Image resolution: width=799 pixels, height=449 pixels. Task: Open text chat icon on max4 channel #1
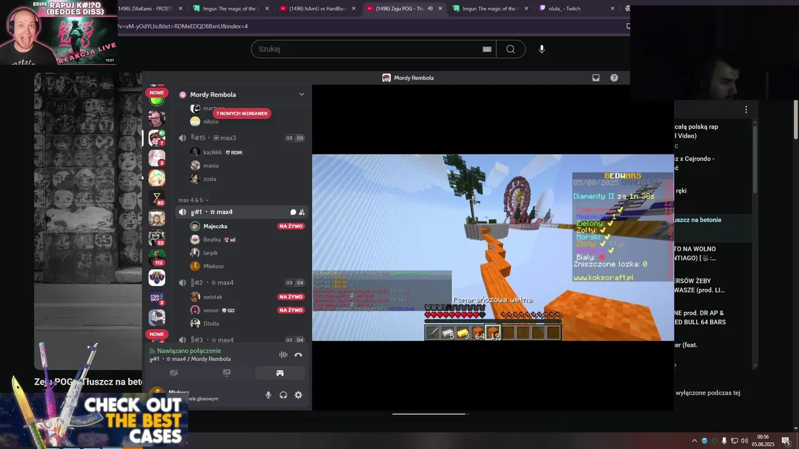293,212
